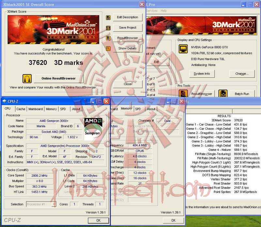Click the HT Link 1453.1 MHz value

(x=39, y=192)
